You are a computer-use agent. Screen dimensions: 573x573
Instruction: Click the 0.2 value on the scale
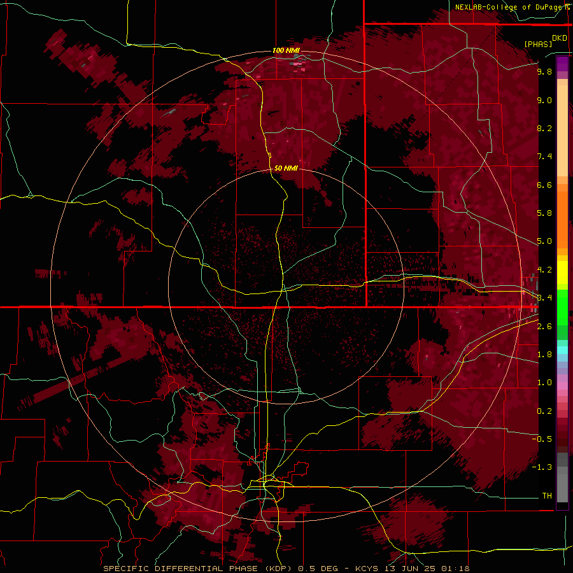point(544,411)
